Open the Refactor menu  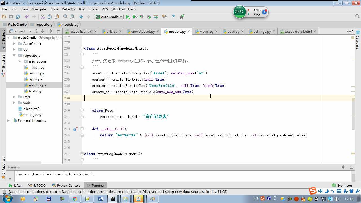(x=69, y=9)
